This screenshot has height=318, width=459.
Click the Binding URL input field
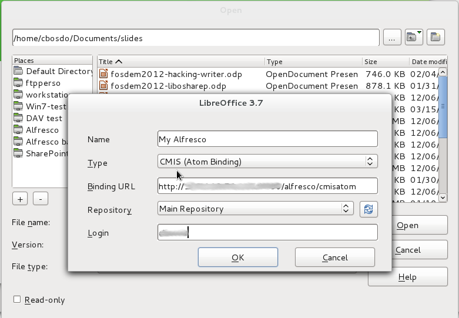tap(267, 186)
